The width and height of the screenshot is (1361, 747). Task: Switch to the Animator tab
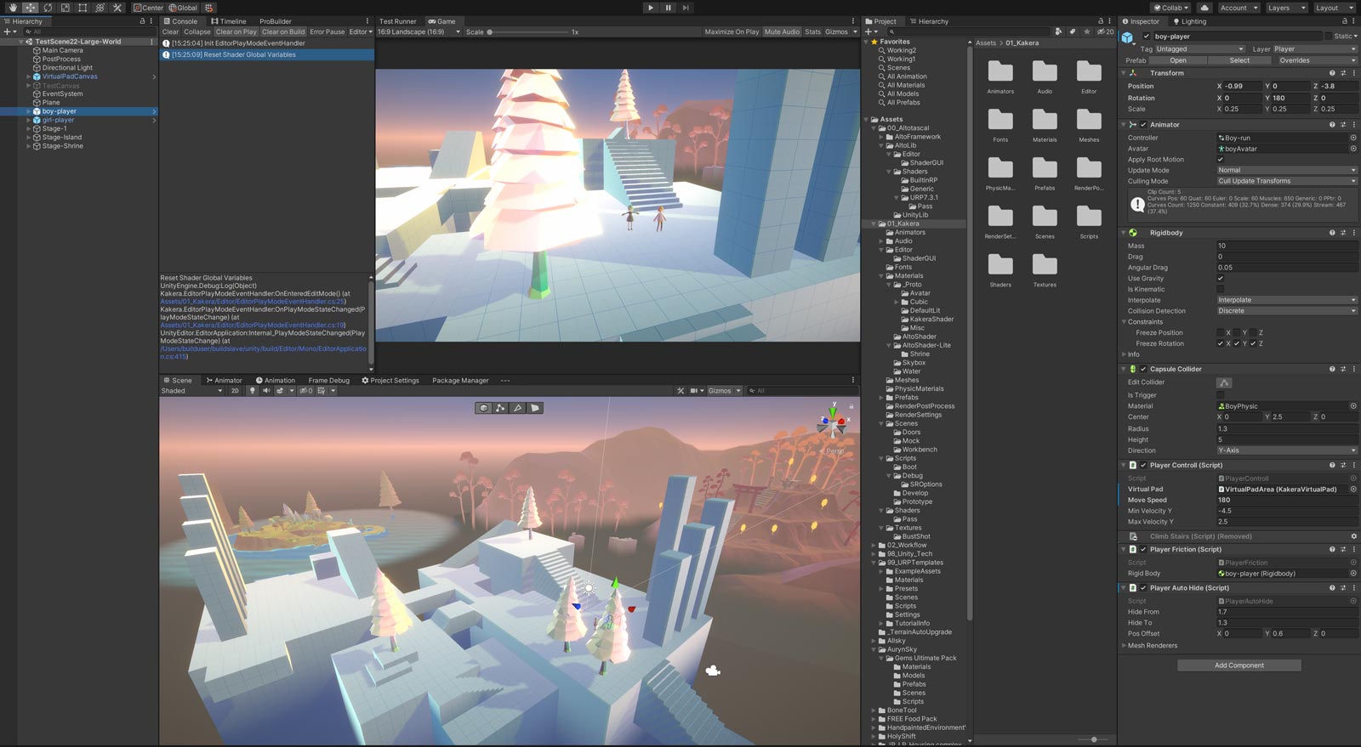[224, 381]
